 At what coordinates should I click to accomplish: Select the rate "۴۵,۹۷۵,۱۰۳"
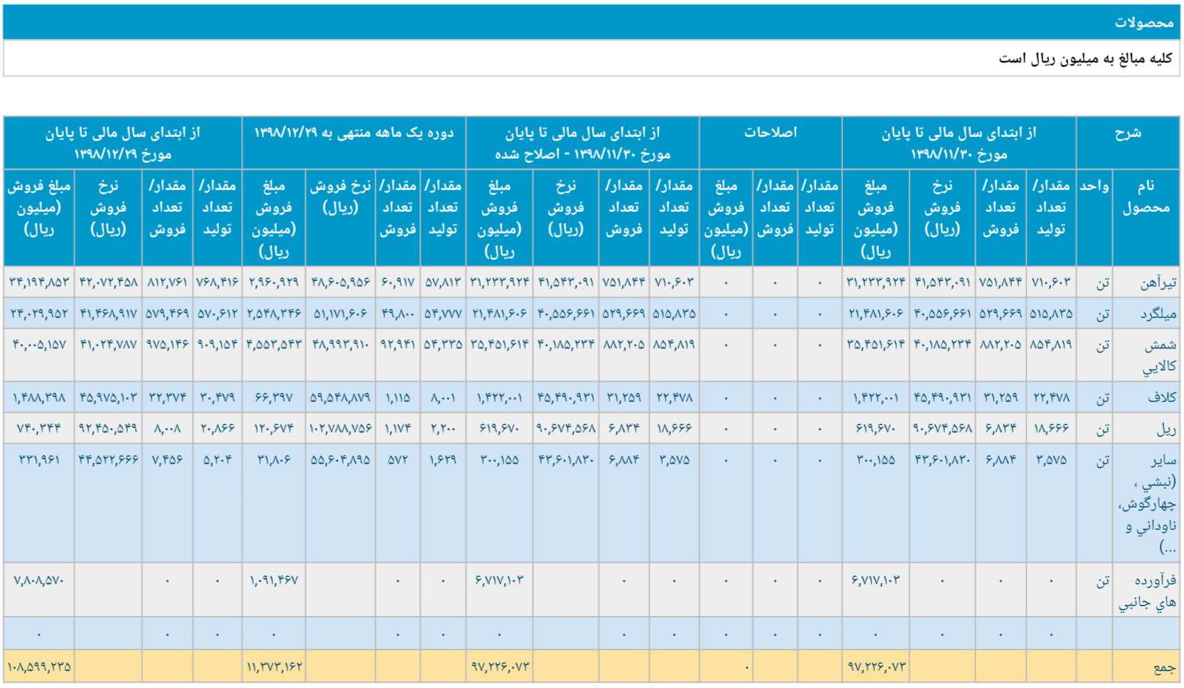pos(108,397)
